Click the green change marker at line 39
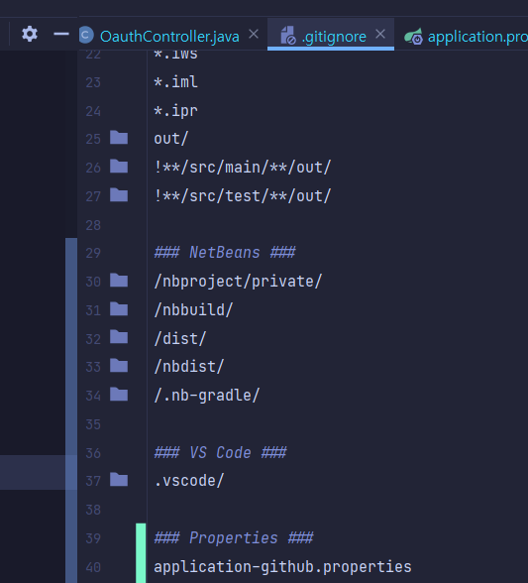This screenshot has width=528, height=583. (141, 553)
